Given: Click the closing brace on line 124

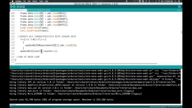Looking at the screenshot, I should click(x=16, y=60).
